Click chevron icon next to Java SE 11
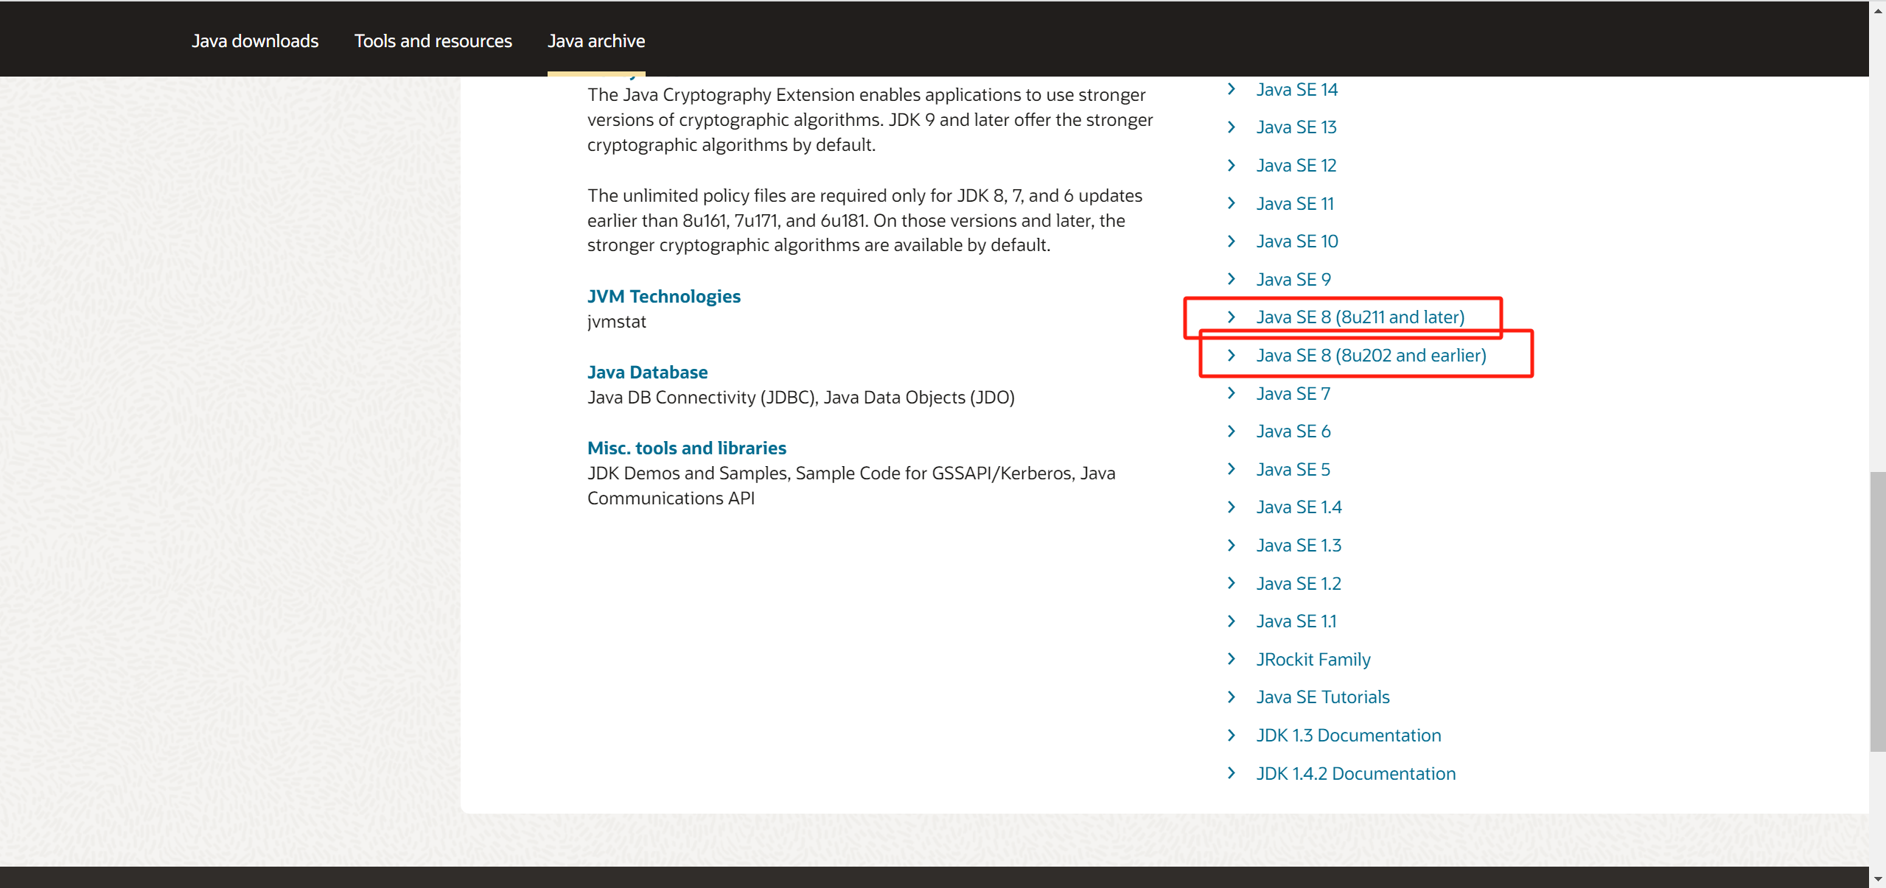 pyautogui.click(x=1231, y=203)
